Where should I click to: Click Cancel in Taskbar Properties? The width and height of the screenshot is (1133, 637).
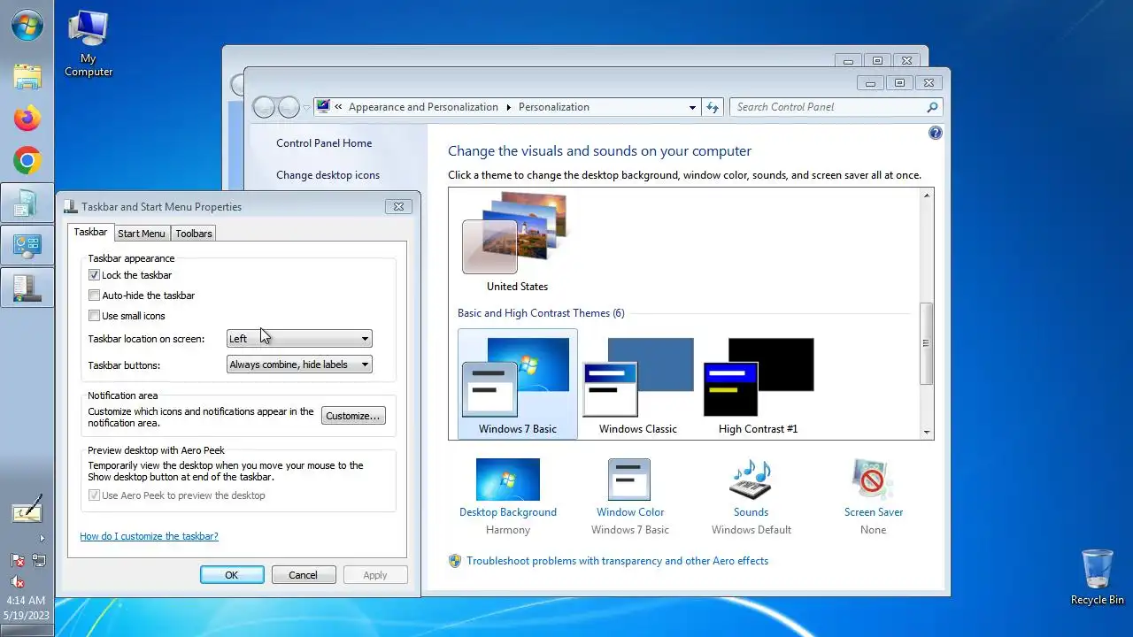(303, 575)
